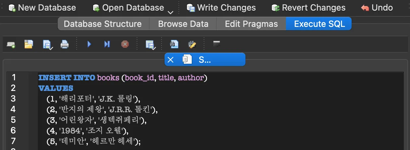Open find in editor binoculars icon
The height and width of the screenshot is (150, 410).
pos(174,44)
